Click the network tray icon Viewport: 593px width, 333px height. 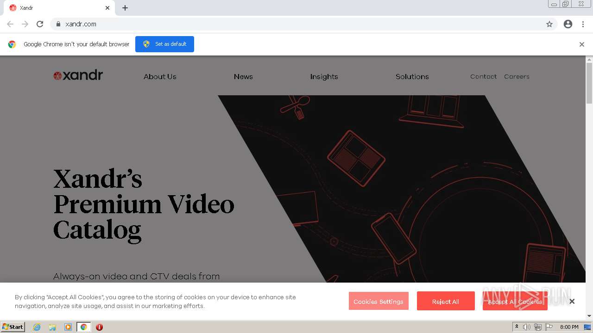tap(538, 327)
